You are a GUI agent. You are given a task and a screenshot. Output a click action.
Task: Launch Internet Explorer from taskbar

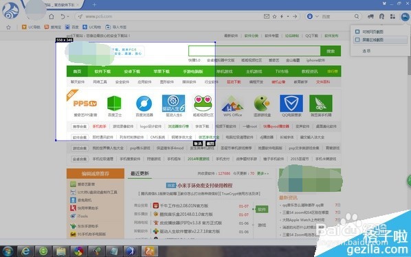coord(25,252)
